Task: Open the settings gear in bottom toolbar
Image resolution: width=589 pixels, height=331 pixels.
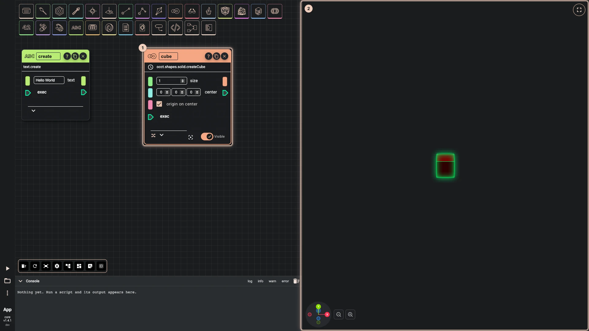Action: click(x=57, y=266)
